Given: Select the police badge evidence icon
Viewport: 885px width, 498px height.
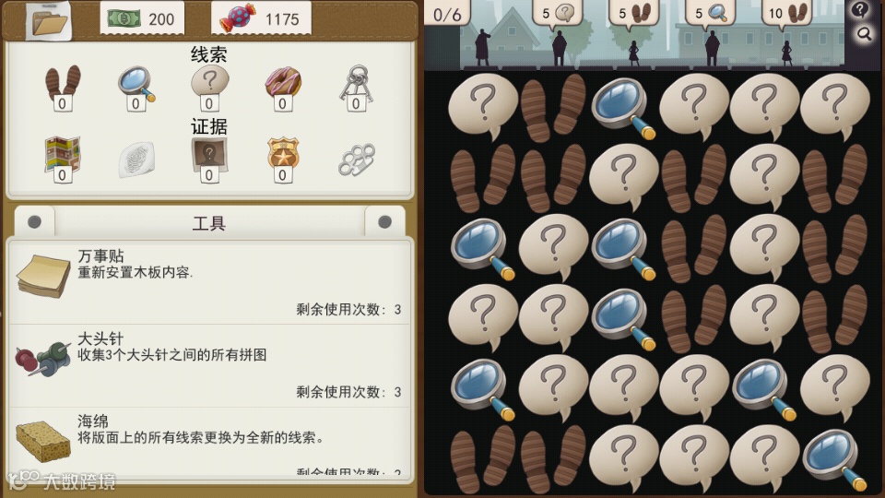Looking at the screenshot, I should (x=283, y=159).
